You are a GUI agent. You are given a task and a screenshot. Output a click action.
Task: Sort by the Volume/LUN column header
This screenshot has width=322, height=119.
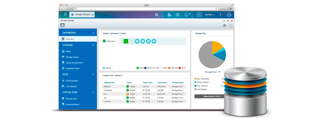coord(109,82)
